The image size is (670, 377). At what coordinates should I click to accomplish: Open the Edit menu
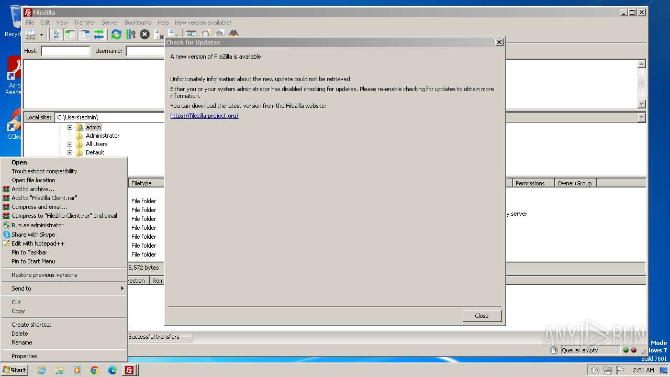[x=45, y=23]
